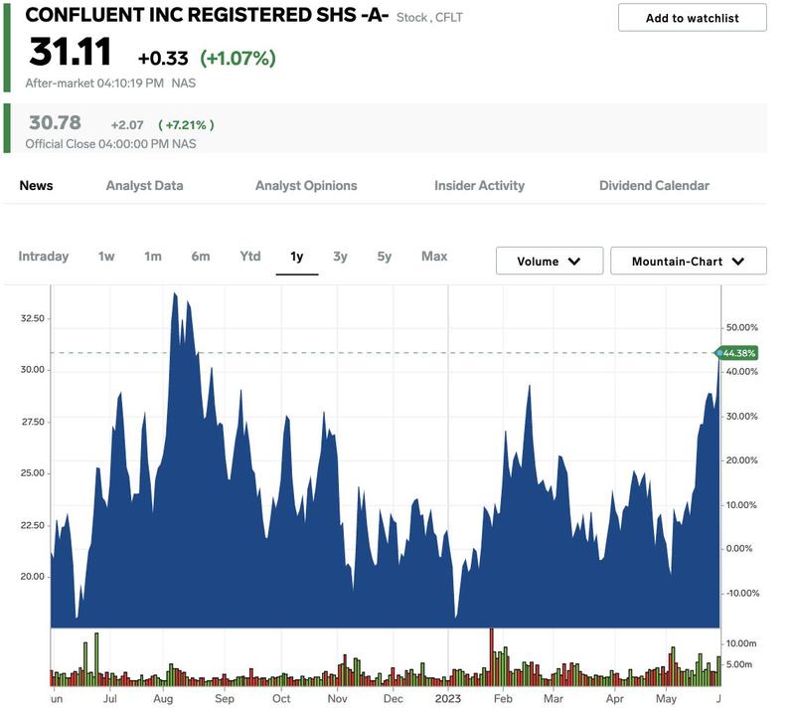Switch to the Analyst Data tab

[144, 186]
